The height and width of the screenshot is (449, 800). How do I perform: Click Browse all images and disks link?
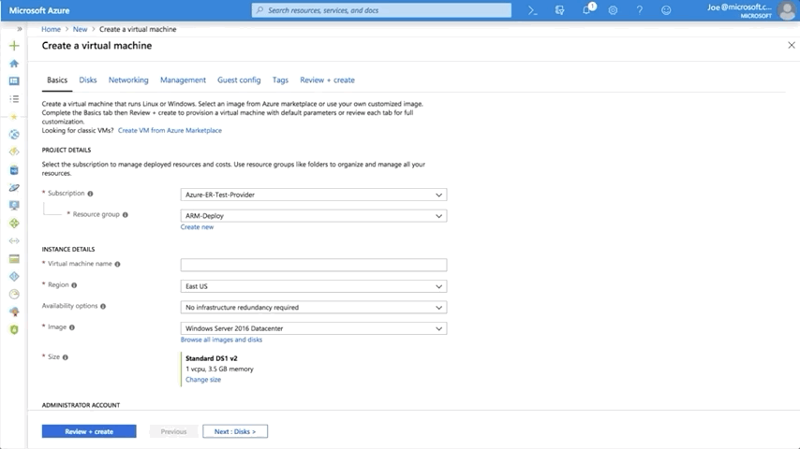[221, 340]
